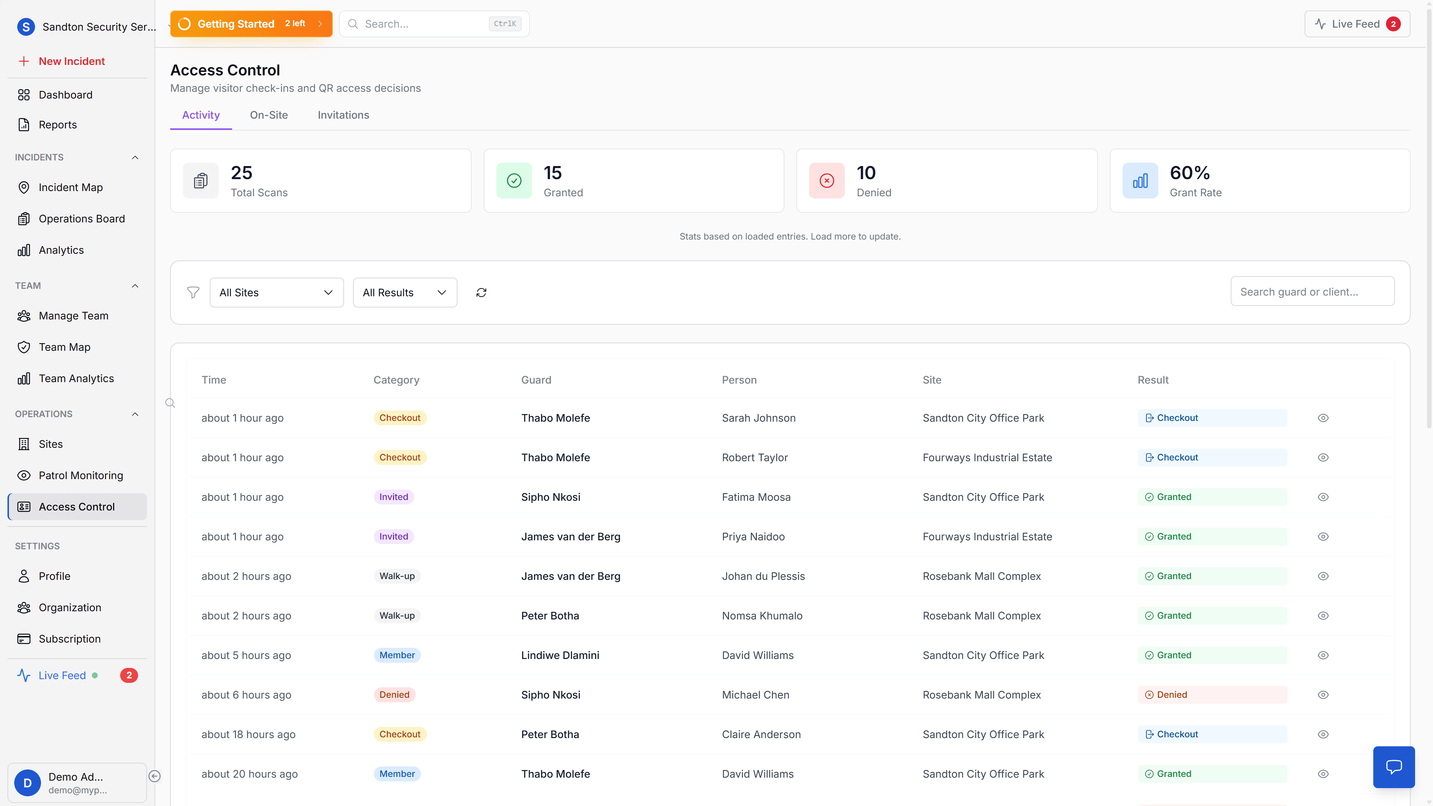Image resolution: width=1433 pixels, height=806 pixels.
Task: Open Incident Map from sidebar
Action: pyautogui.click(x=71, y=187)
